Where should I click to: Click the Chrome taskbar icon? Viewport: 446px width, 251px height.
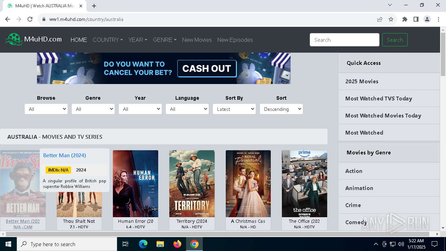point(194,244)
